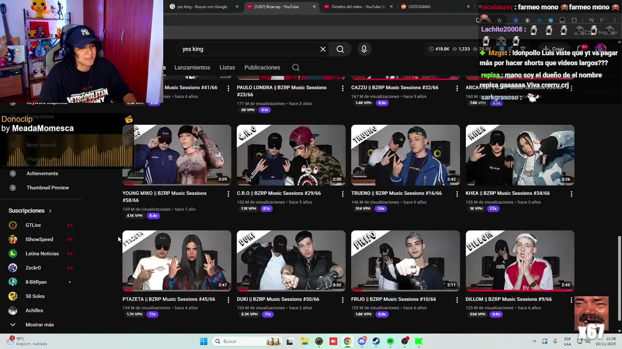Close the OSITOGANG tab
The image size is (622, 349).
468,7
